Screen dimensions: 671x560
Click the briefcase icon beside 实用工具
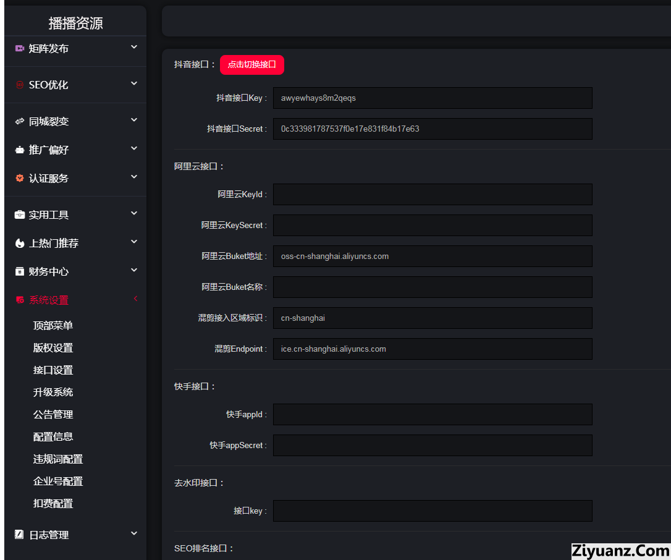[x=19, y=215]
